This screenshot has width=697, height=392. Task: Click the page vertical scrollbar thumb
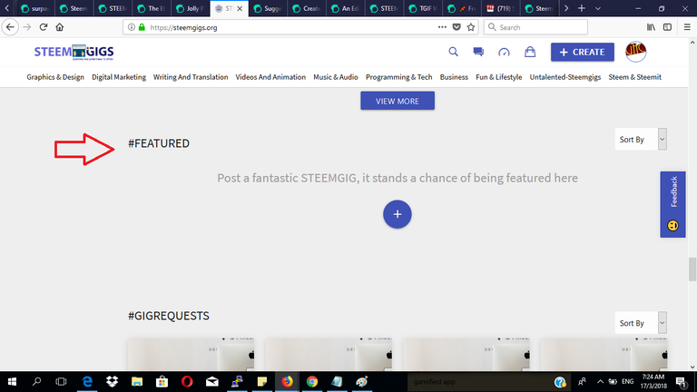pos(692,269)
